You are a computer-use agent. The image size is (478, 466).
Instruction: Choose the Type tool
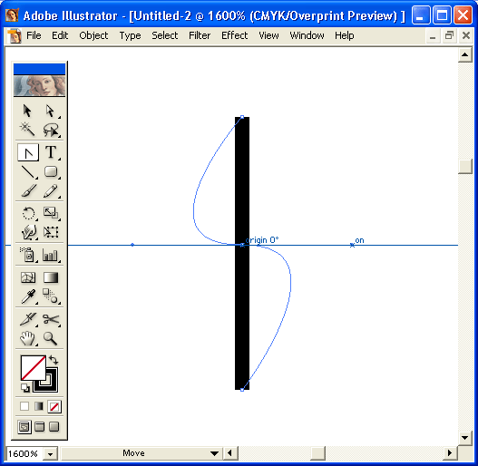pyautogui.click(x=51, y=152)
